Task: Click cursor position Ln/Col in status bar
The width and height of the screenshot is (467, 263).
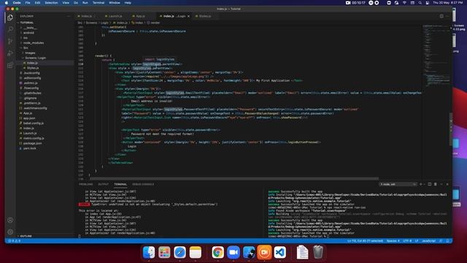Action: [x=365, y=240]
